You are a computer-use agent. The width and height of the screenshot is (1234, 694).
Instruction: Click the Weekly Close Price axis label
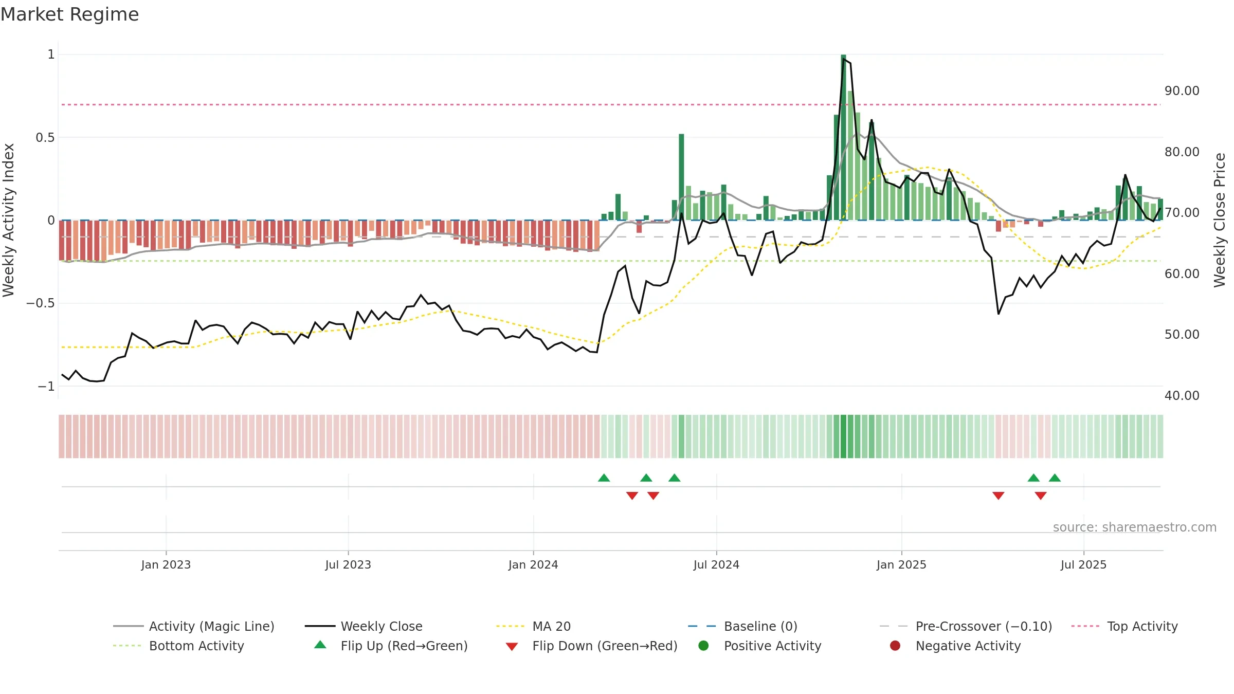click(1220, 220)
